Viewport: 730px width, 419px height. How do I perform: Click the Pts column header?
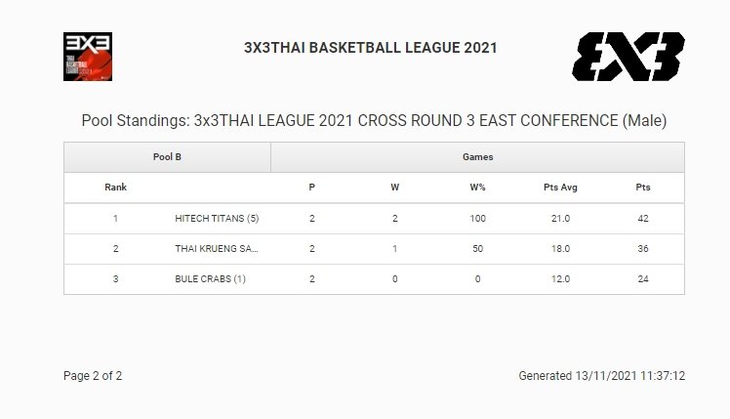[643, 187]
